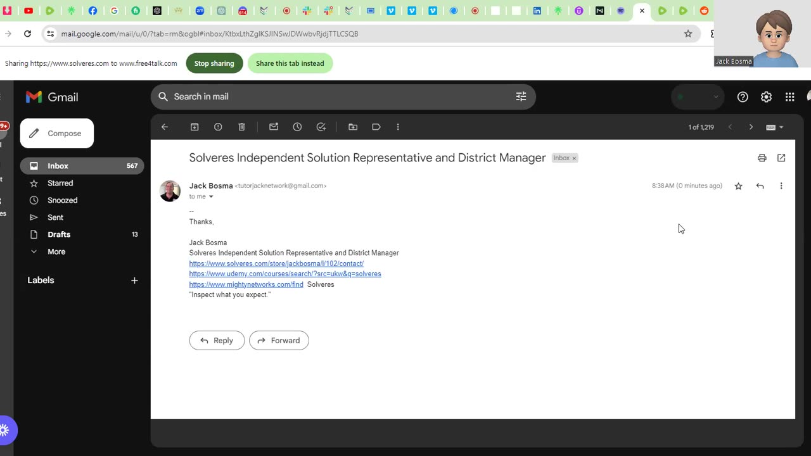811x456 pixels.
Task: Click the sender name Jack Bosma
Action: pyautogui.click(x=211, y=186)
